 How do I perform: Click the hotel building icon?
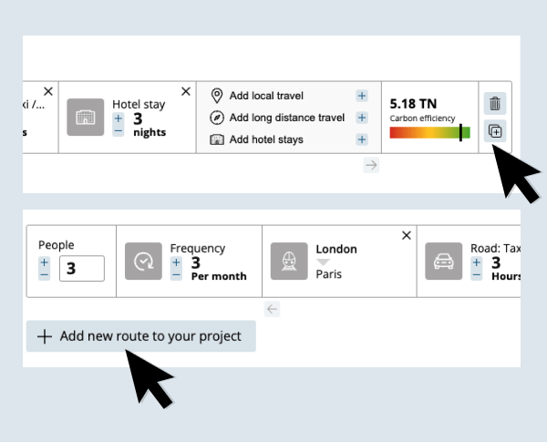coord(86,118)
